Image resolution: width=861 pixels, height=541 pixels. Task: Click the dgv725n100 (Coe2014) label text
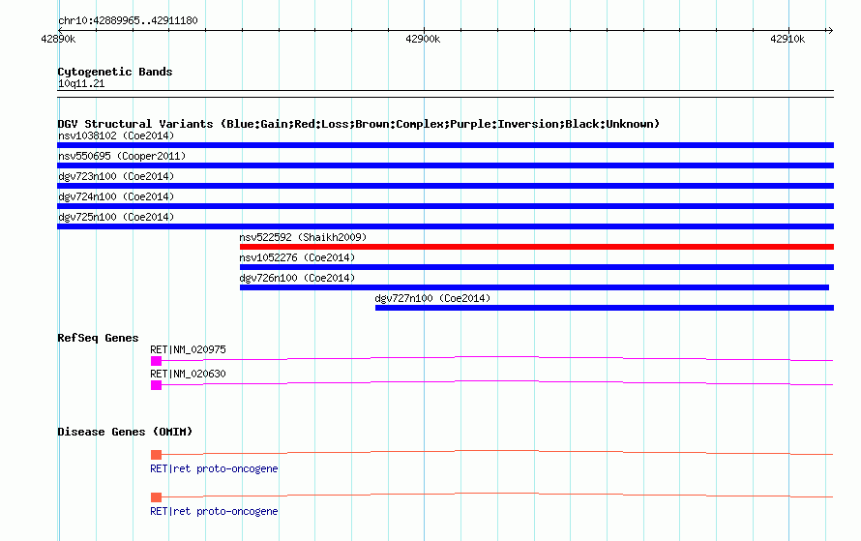(x=116, y=217)
